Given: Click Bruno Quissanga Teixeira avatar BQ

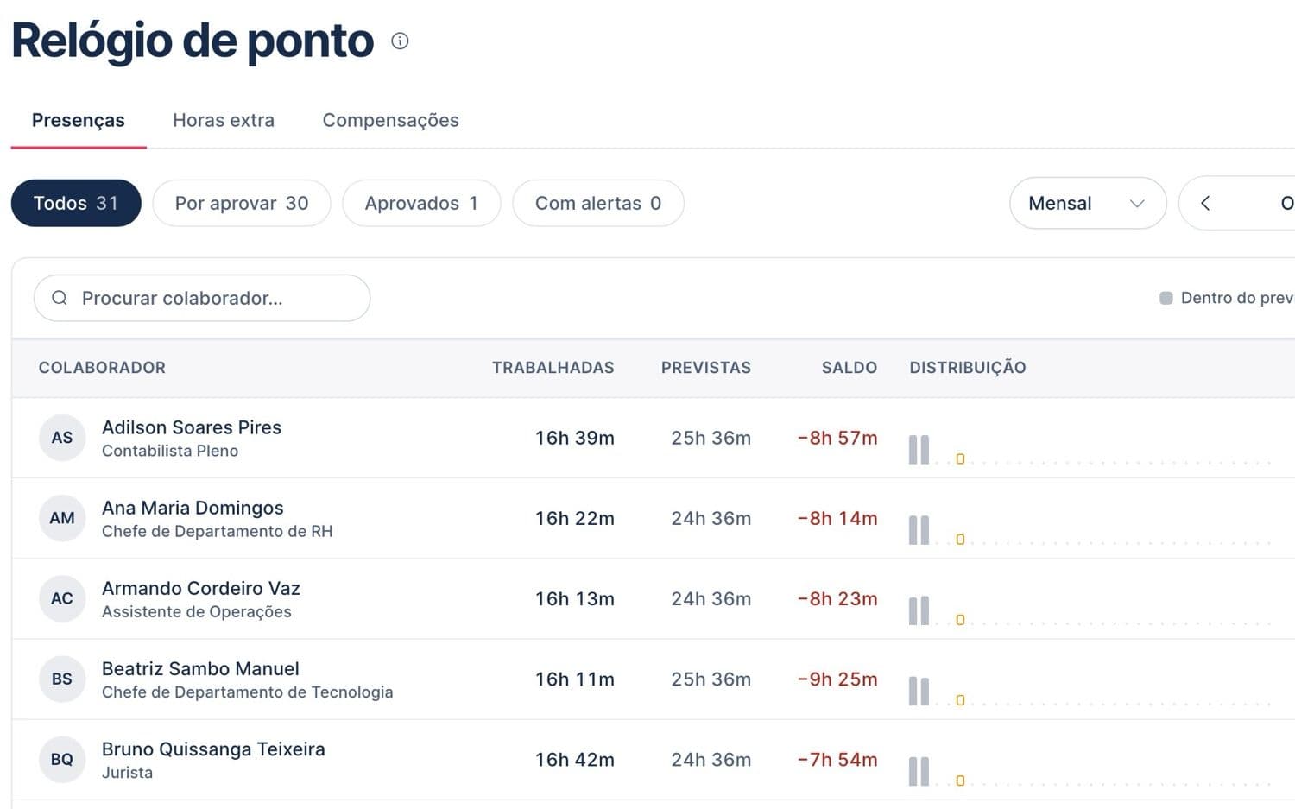Looking at the screenshot, I should pyautogui.click(x=62, y=759).
